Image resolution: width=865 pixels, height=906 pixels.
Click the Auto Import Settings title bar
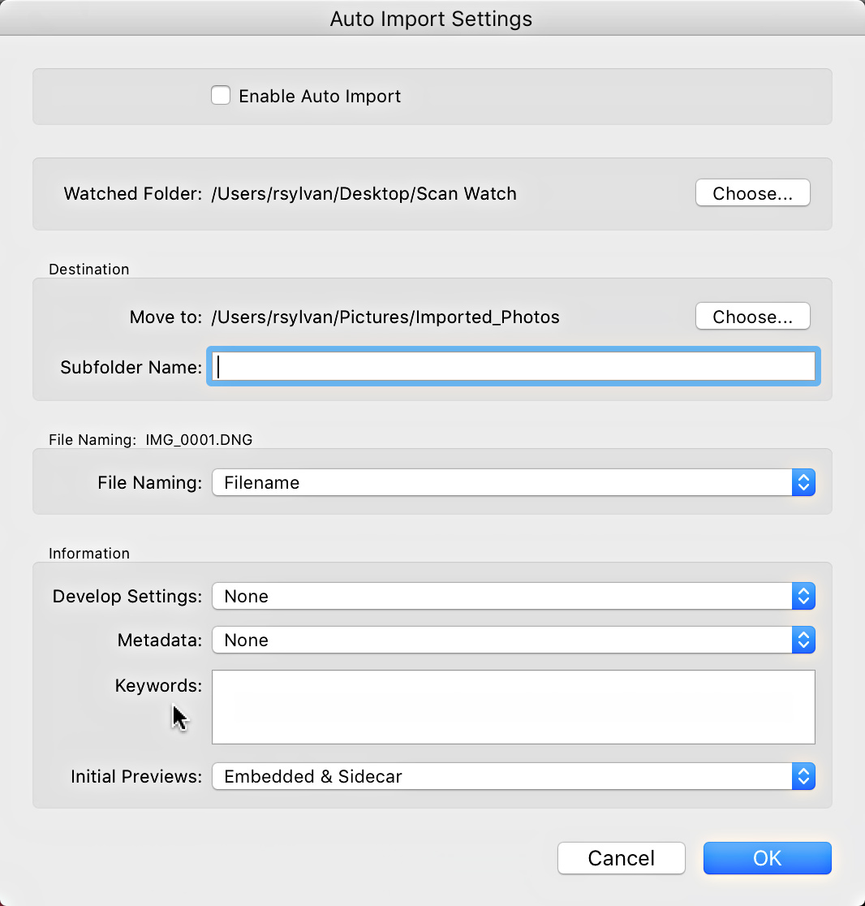[x=431, y=18]
